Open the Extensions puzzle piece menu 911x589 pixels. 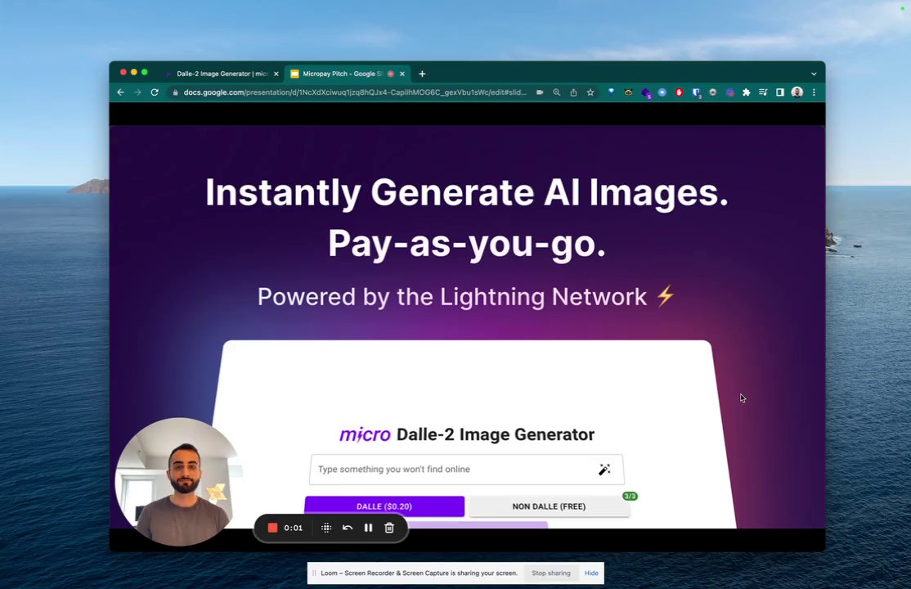tap(747, 92)
